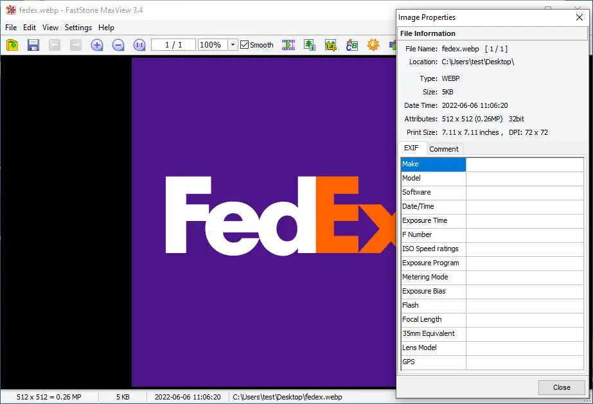The width and height of the screenshot is (593, 404).
Task: Select the Flash row
Action: (x=492, y=306)
